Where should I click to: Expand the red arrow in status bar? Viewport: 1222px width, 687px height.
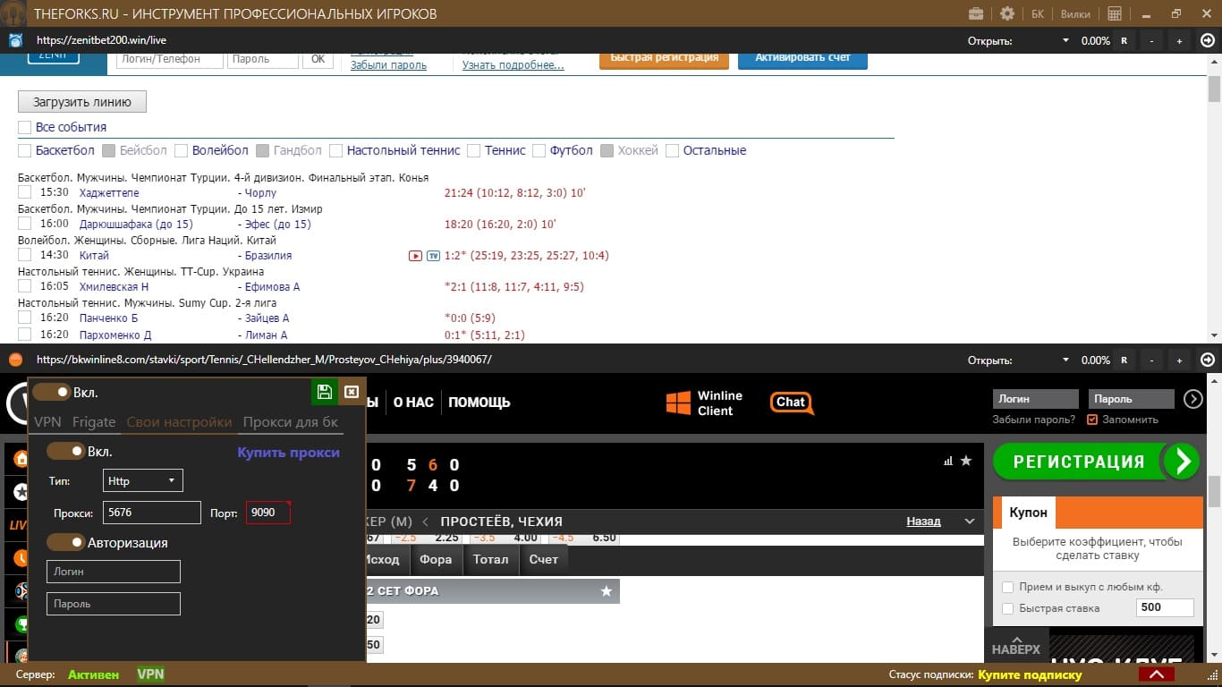pyautogui.click(x=1157, y=674)
